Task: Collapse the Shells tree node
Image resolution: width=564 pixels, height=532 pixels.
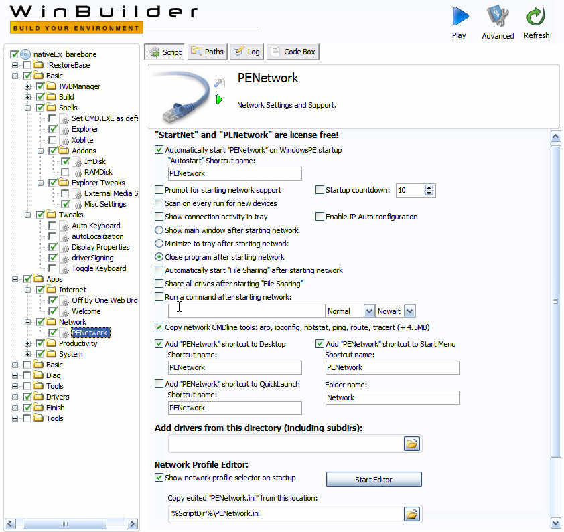Action: pyautogui.click(x=27, y=108)
